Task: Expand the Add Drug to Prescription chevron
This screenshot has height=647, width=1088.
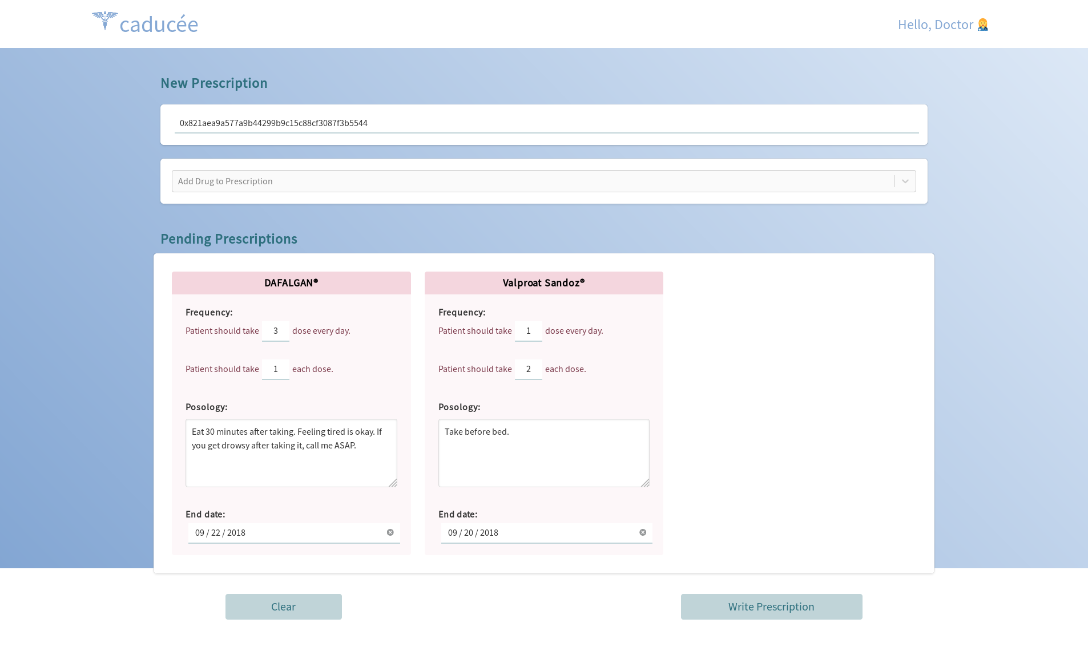Action: point(905,181)
